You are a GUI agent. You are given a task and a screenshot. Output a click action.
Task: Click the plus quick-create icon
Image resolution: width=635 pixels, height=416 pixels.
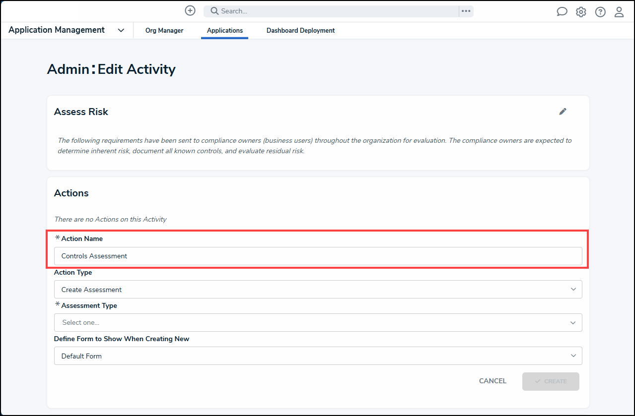pos(190,11)
